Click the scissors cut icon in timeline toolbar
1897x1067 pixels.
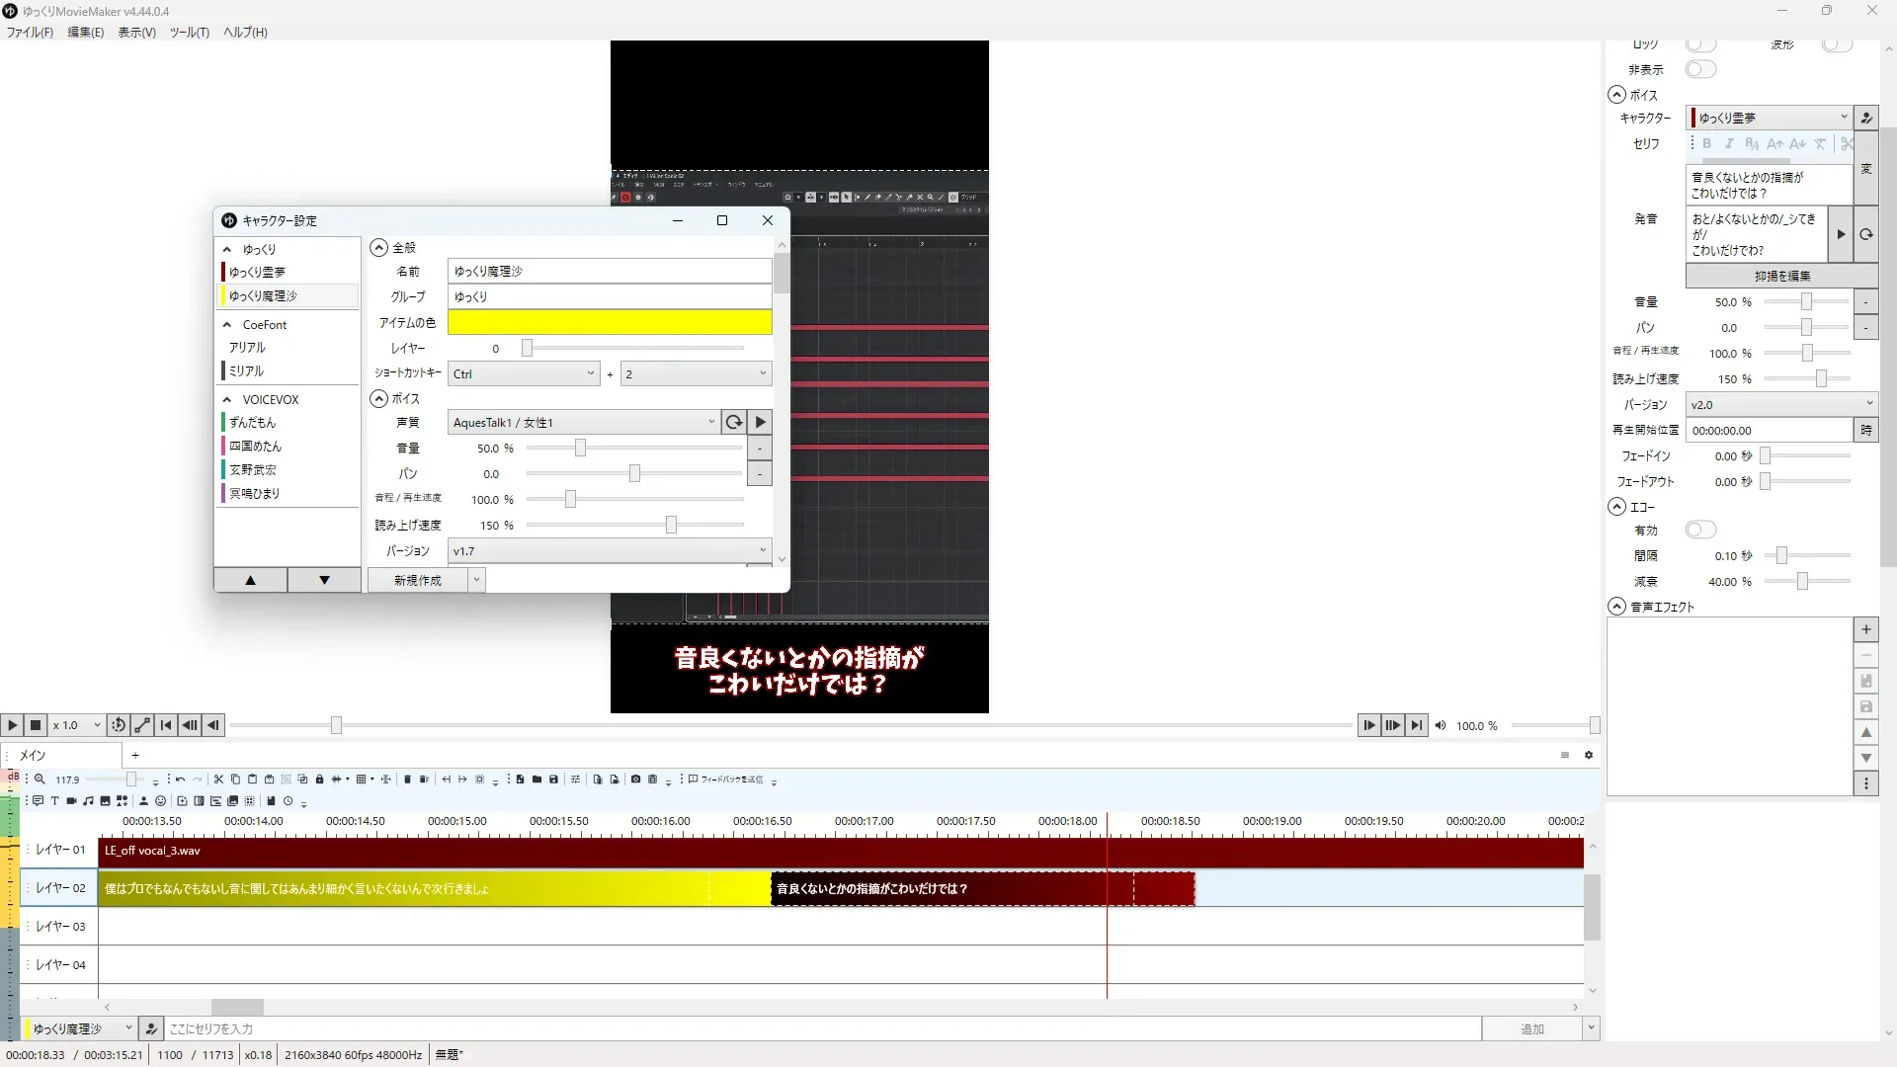[218, 780]
